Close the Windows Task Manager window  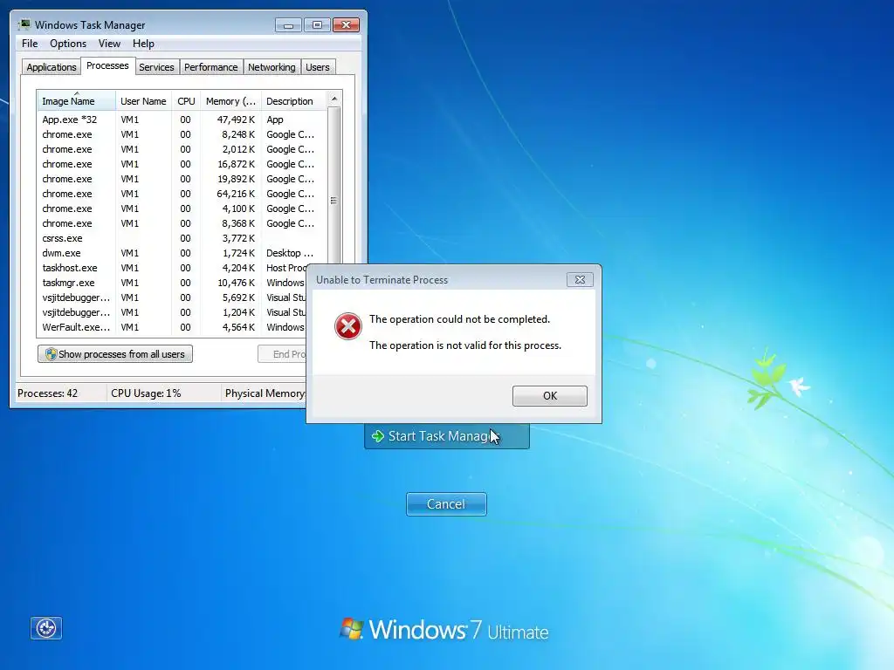tap(346, 25)
